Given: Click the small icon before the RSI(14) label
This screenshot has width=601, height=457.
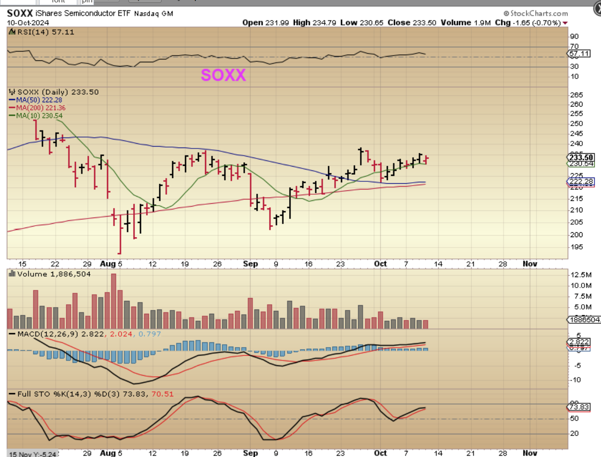Looking at the screenshot, I should click(x=12, y=32).
